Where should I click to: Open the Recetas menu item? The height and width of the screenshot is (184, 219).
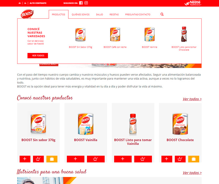click(114, 14)
